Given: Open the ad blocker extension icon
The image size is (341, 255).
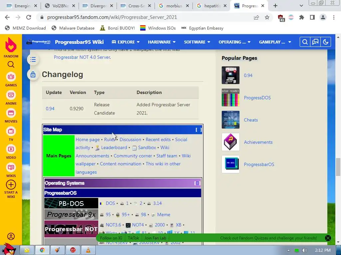Looking at the screenshot, I should (x=281, y=18).
